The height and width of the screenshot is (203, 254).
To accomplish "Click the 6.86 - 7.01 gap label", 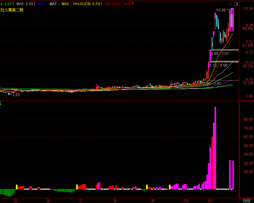I will (x=220, y=53).
